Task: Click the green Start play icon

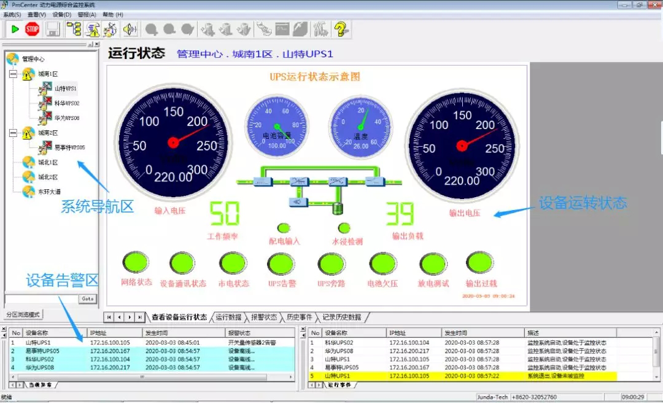Action: click(15, 29)
